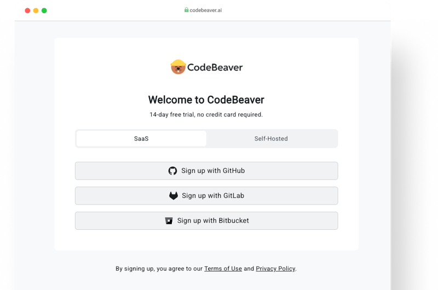
Task: Click the CodeBeaver beaver logo icon
Action: [178, 67]
